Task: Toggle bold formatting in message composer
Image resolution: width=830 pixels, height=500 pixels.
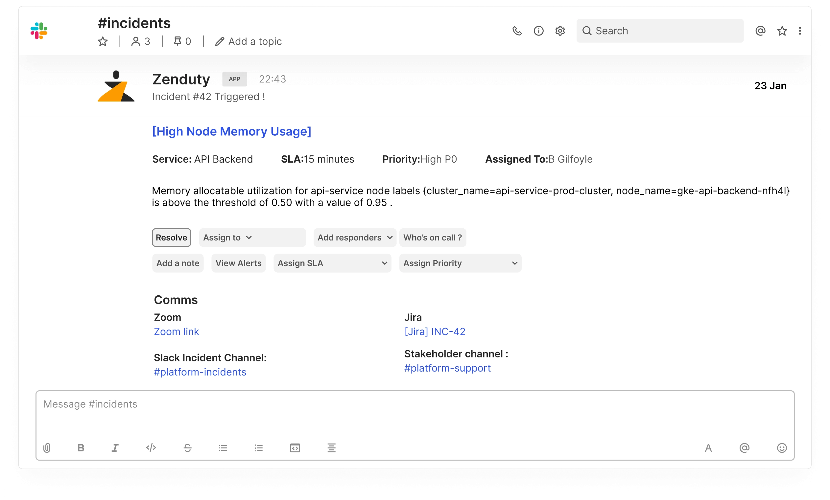Action: pyautogui.click(x=81, y=448)
